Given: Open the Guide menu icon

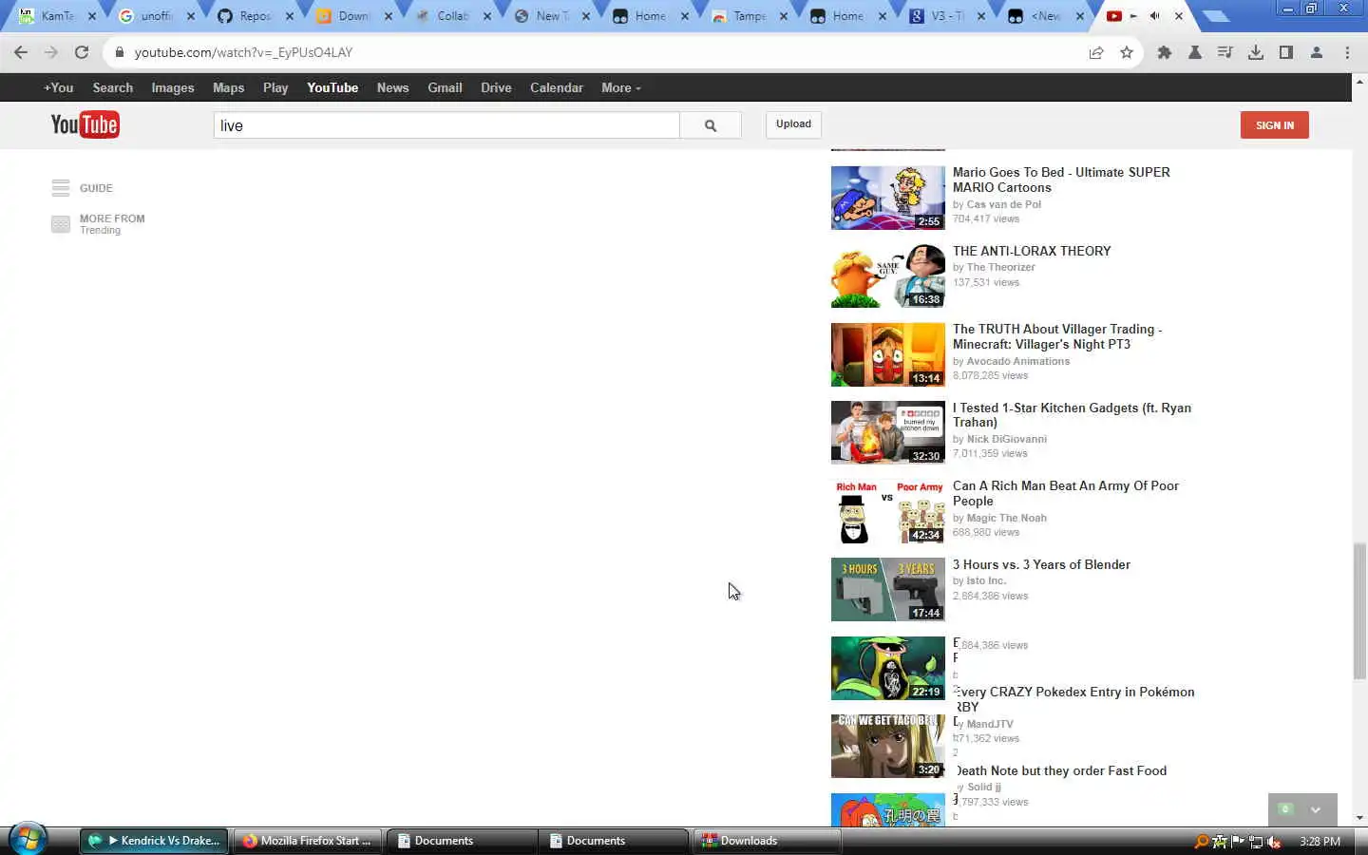Looking at the screenshot, I should (x=61, y=188).
